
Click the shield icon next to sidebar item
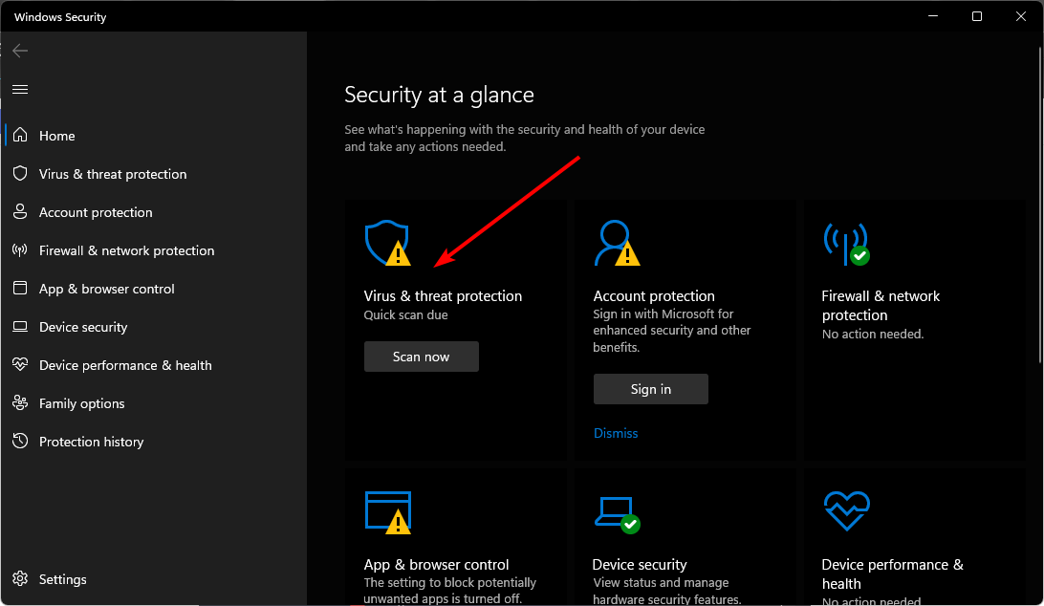click(19, 173)
